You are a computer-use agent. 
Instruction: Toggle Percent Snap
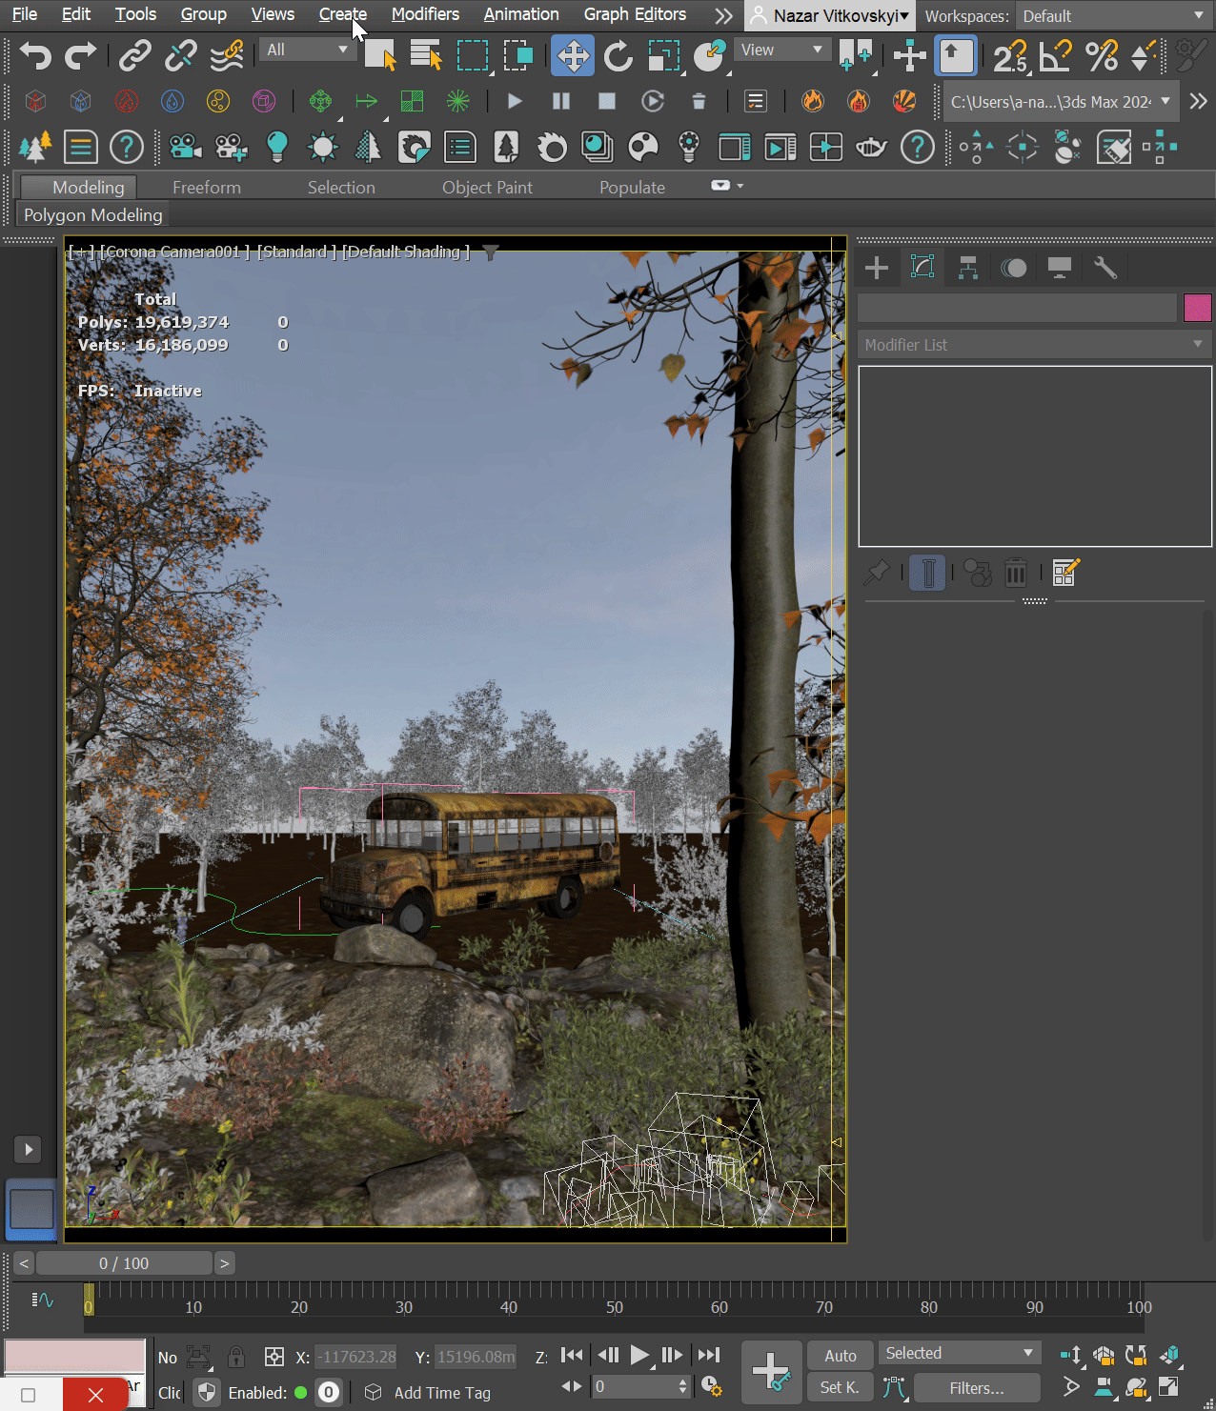[1102, 56]
